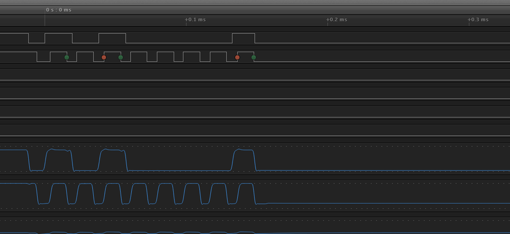Select the second green marker dot on the clock channel

tap(120, 58)
